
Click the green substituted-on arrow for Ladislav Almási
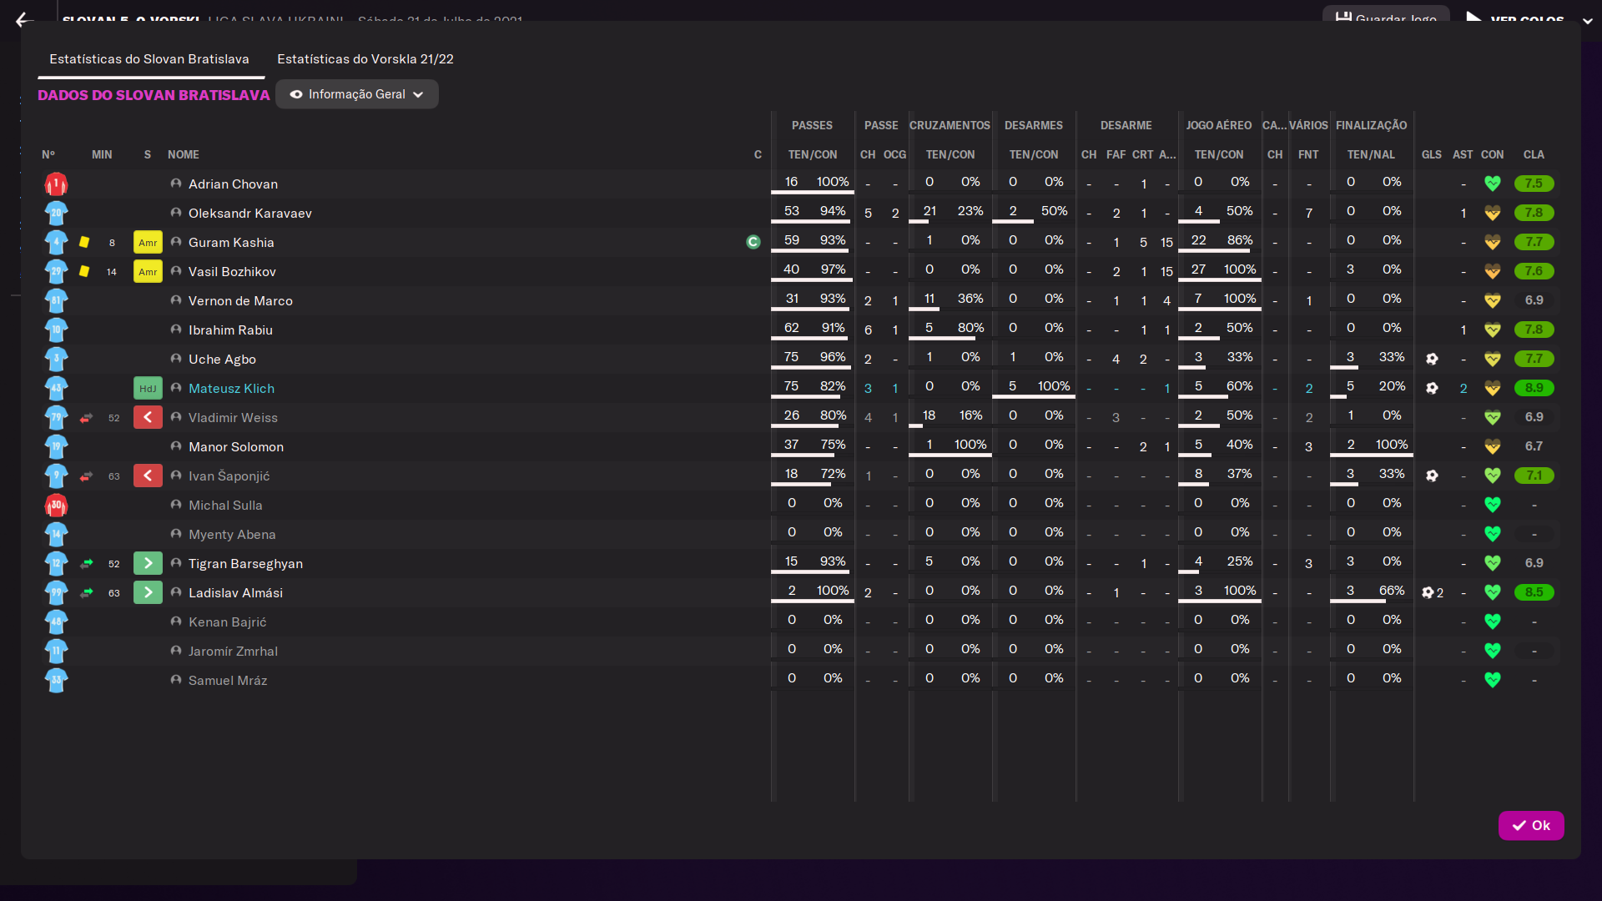point(148,592)
